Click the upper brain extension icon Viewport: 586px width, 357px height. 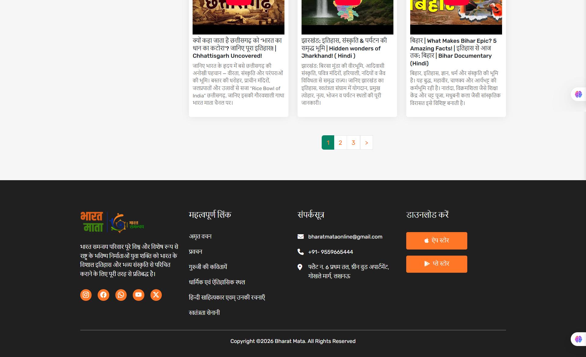pos(578,94)
